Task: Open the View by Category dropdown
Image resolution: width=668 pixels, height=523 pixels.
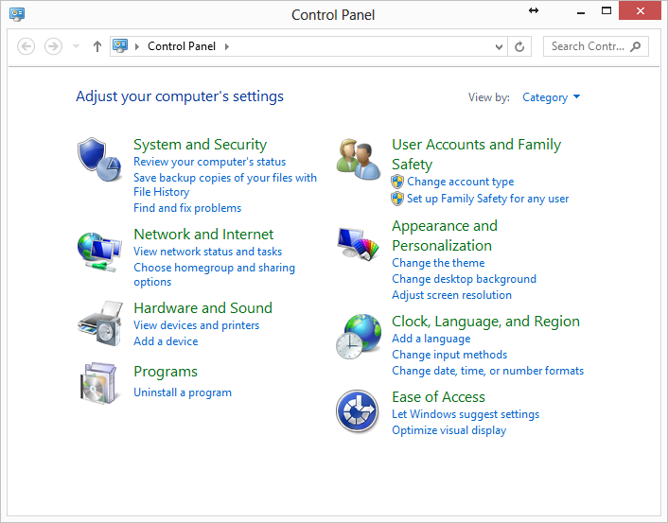Action: click(551, 97)
